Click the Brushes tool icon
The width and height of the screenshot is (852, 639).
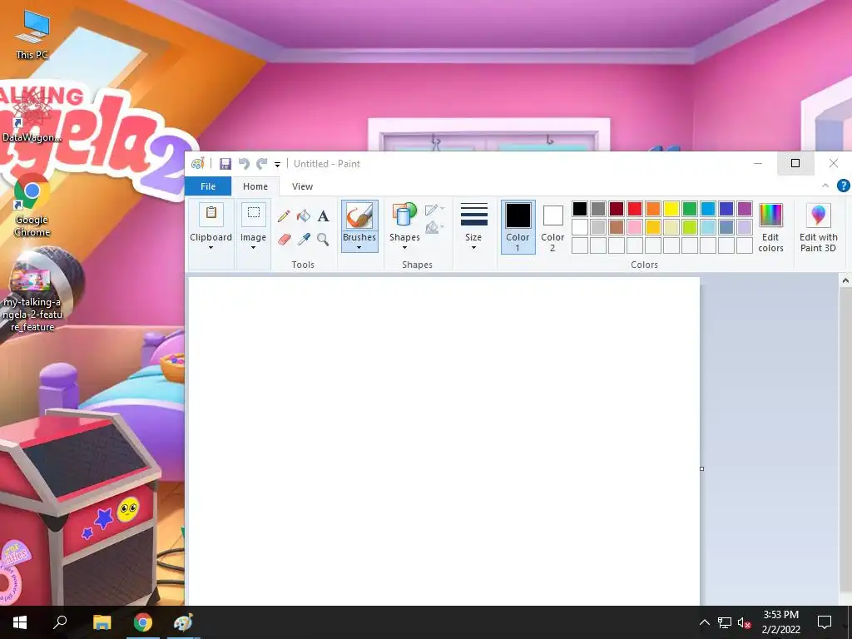pos(359,215)
